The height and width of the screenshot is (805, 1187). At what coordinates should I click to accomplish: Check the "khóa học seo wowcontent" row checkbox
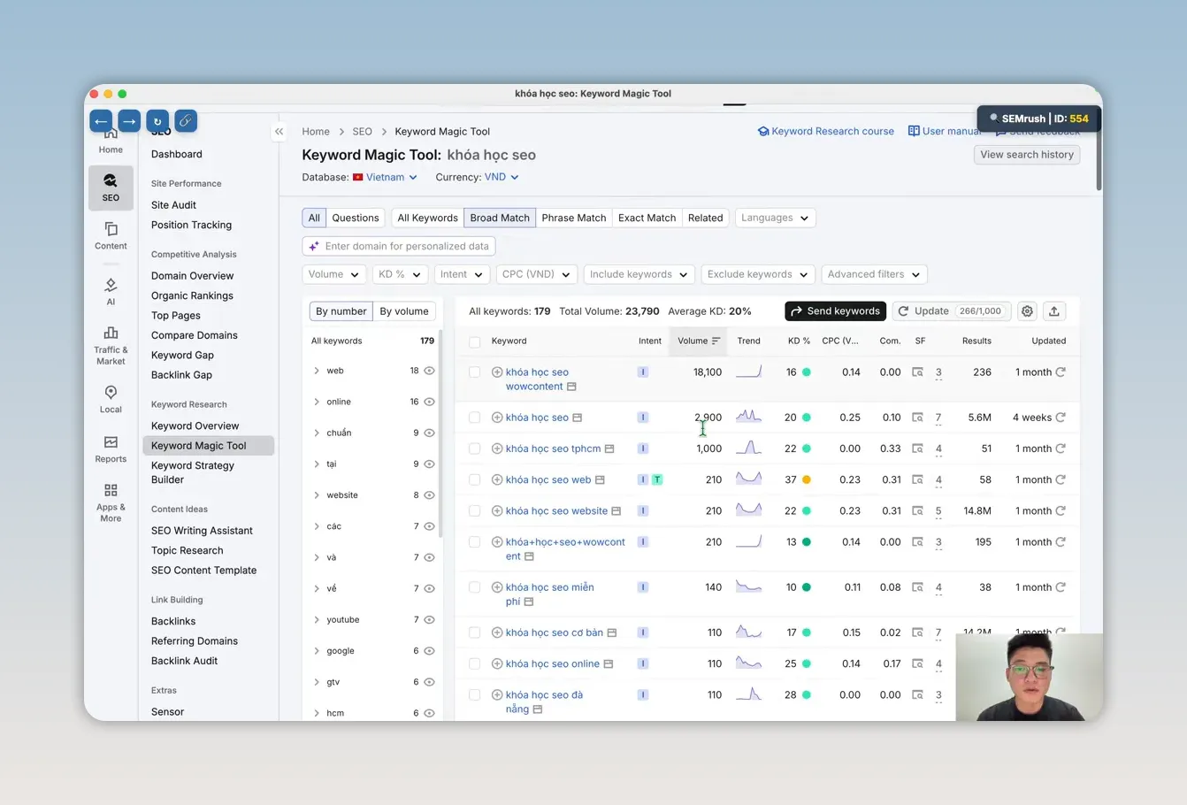(475, 372)
